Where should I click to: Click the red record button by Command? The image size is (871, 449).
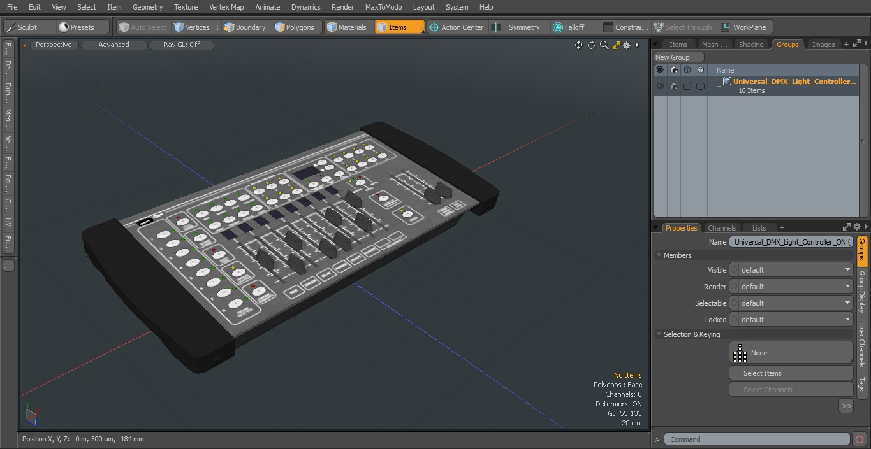click(859, 439)
